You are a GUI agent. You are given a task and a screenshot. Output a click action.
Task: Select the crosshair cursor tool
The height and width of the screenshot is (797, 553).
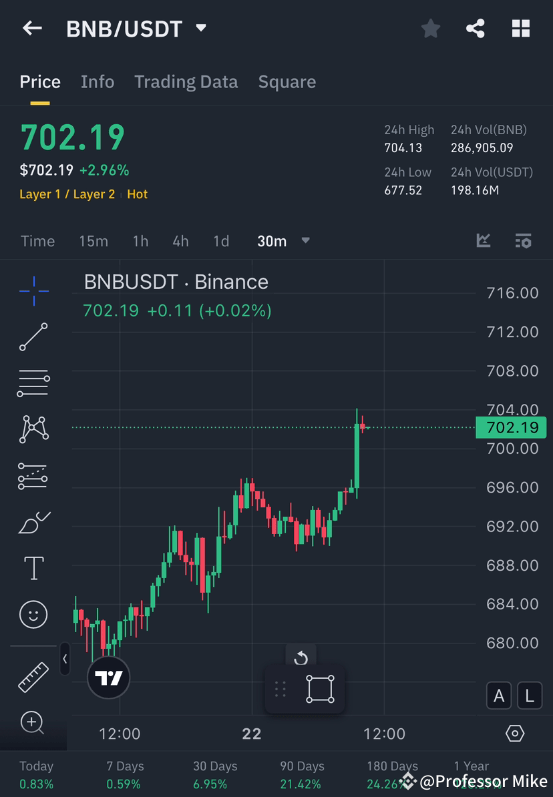[x=33, y=290]
